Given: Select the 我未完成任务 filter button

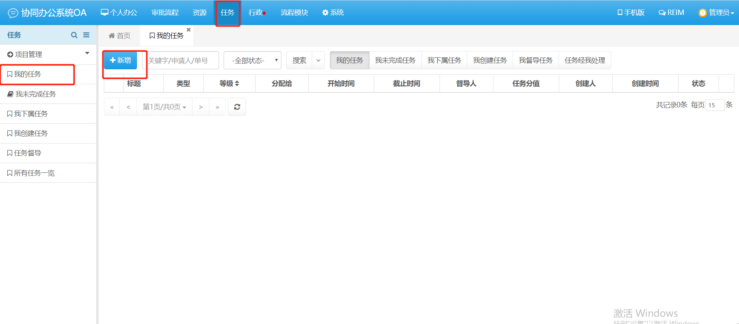Looking at the screenshot, I should click(395, 60).
